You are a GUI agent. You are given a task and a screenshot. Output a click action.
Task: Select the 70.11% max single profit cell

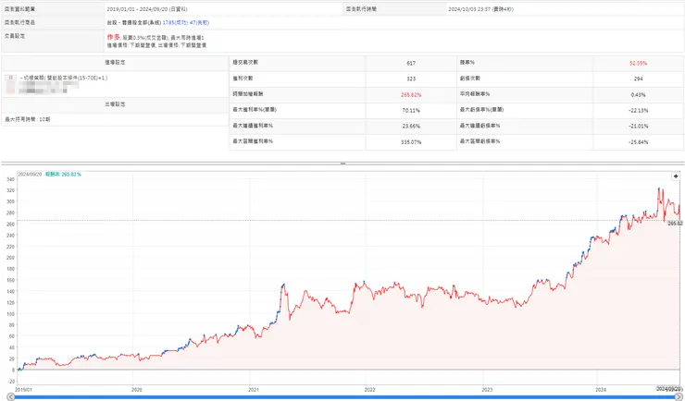click(411, 110)
